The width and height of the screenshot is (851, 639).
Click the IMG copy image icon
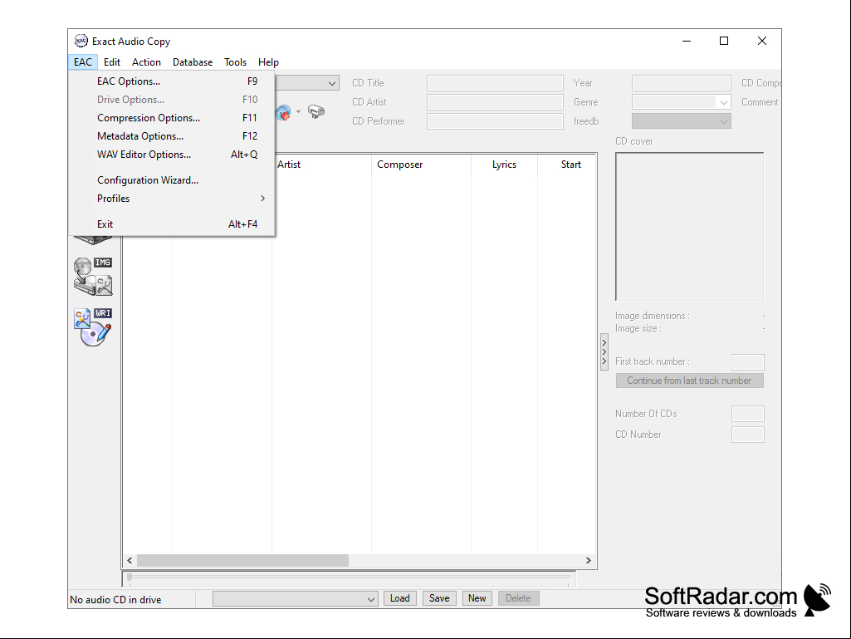point(93,277)
